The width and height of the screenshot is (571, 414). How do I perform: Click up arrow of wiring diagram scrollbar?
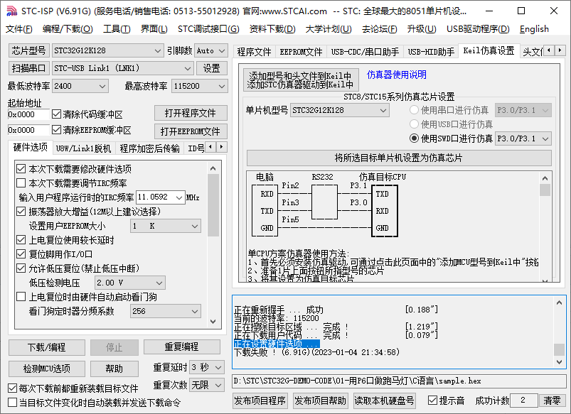(x=545, y=178)
